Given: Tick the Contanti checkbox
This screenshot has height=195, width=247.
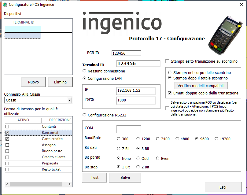Looking at the screenshot, I should coord(7,127).
